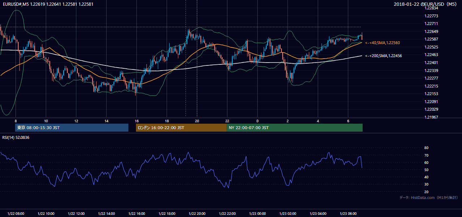
Task: Click hour label 20 under the price chart
Action: pyautogui.click(x=197, y=121)
